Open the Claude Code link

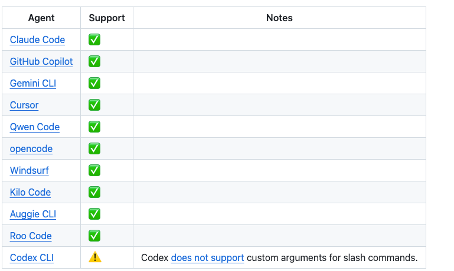[x=37, y=40]
